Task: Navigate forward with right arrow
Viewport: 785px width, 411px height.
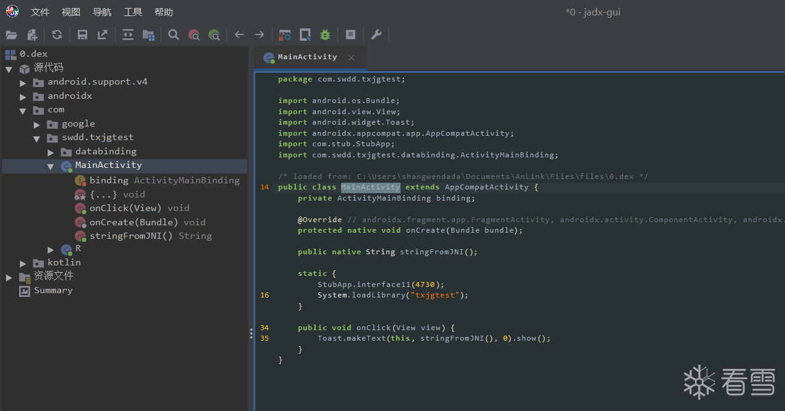Action: pos(260,35)
